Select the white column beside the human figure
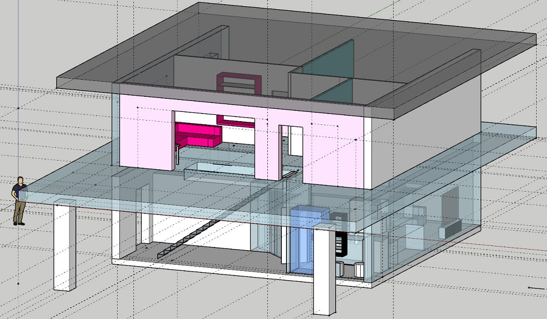This screenshot has width=547, height=319. (65, 245)
